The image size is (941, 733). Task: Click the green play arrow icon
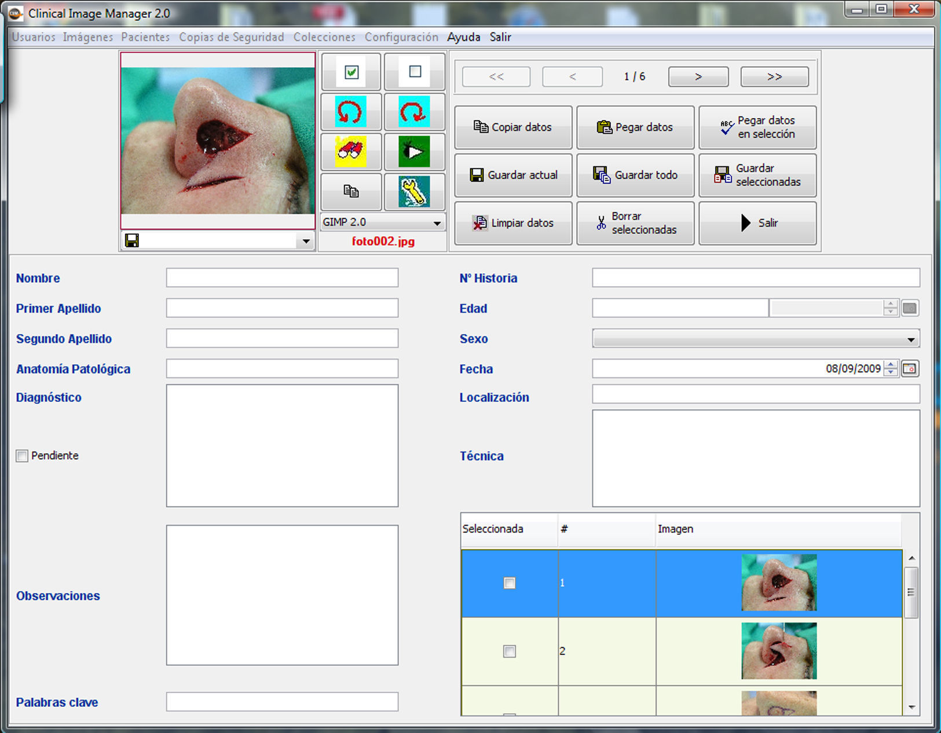point(415,152)
